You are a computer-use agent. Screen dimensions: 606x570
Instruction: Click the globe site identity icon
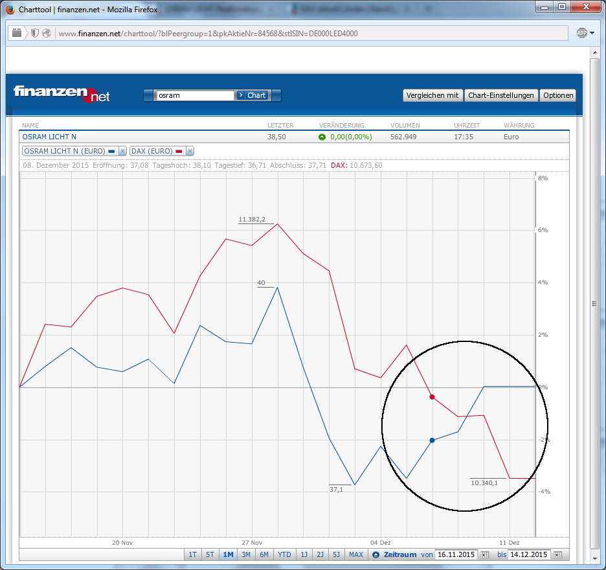tap(47, 33)
